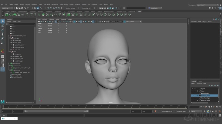Select eyebrow_layer in the layer editor
This screenshot has width=222, height=124.
(x=206, y=96)
